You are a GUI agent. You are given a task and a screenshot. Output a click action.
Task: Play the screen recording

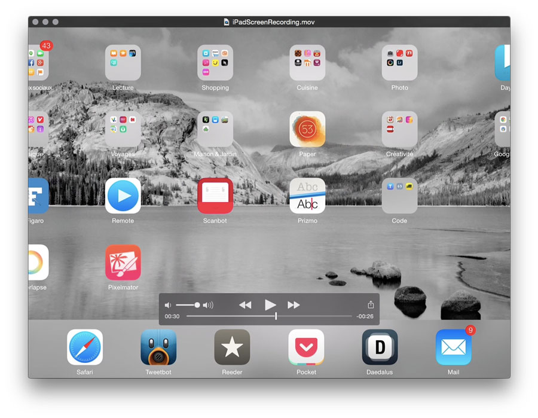coord(270,305)
